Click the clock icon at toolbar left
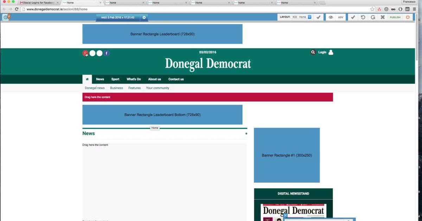Viewport: 422px width, 221px height. click(x=6, y=17)
